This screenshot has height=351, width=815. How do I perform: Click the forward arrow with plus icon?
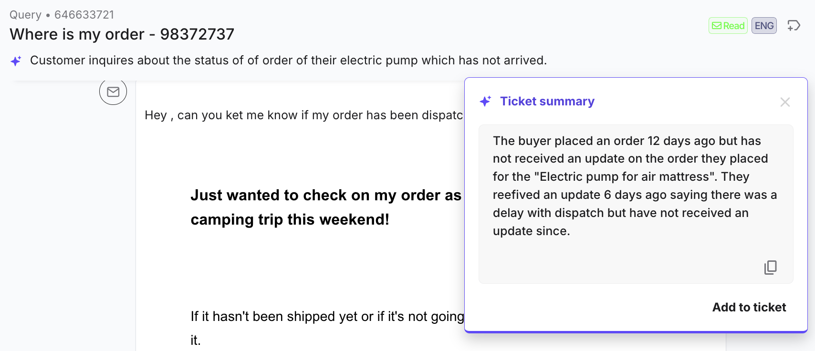point(794,26)
